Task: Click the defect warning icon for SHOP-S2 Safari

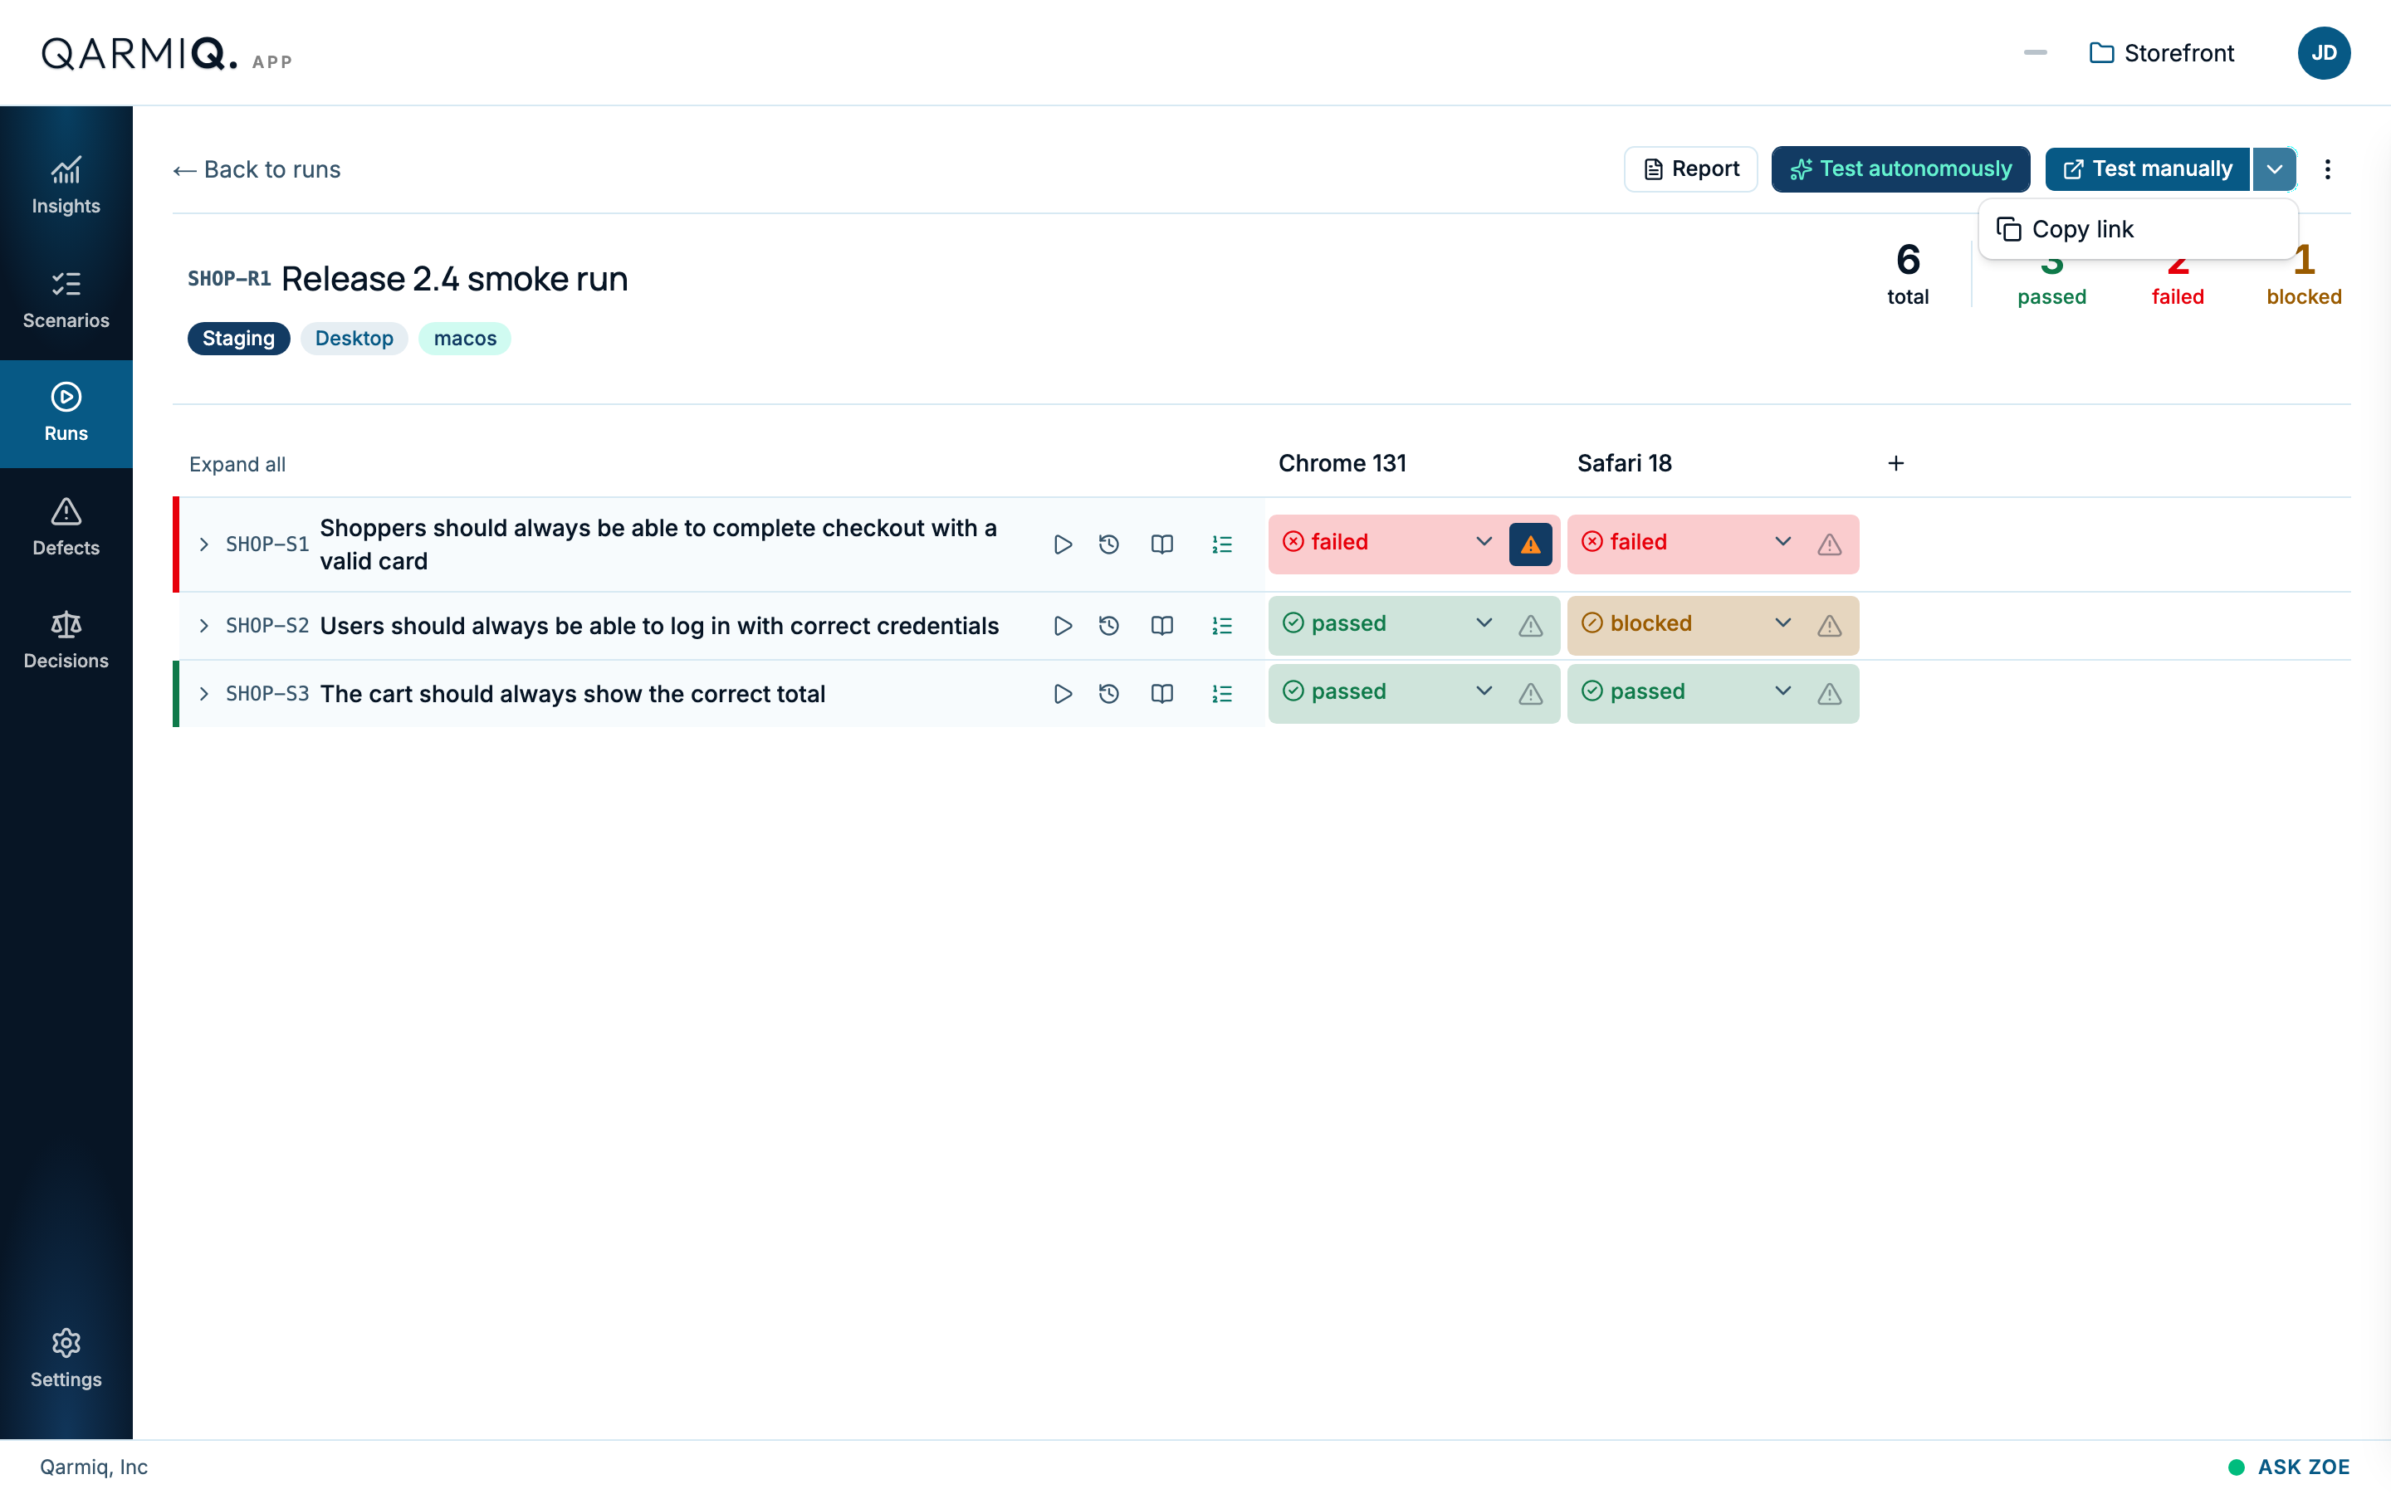Action: pos(1829,626)
